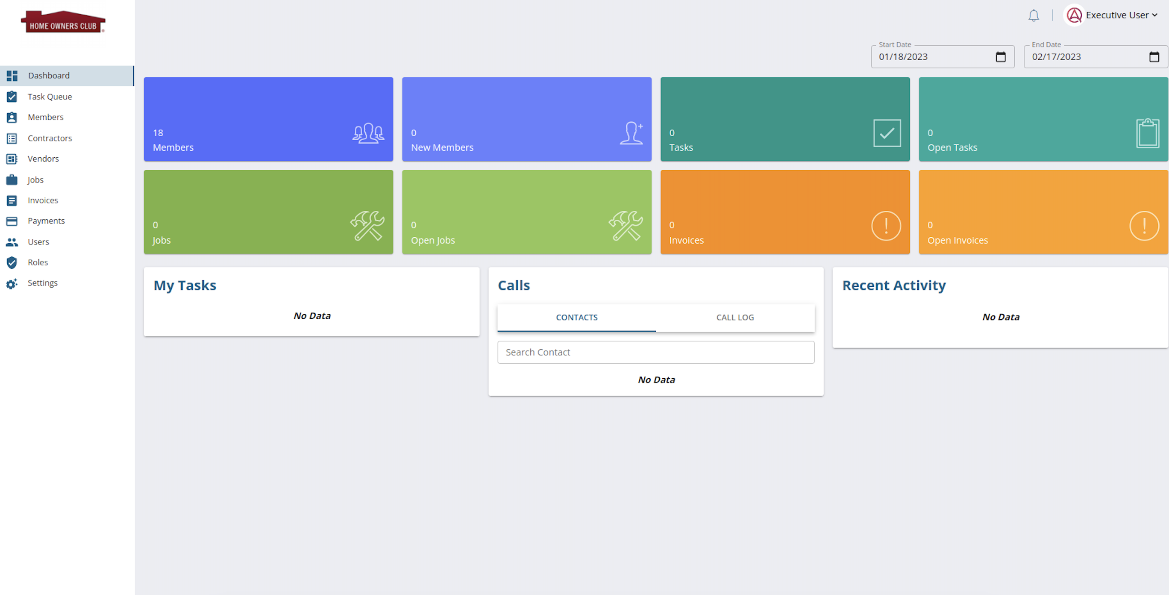Click the Invoices document icon in sidebar
Image resolution: width=1169 pixels, height=595 pixels.
pos(12,200)
